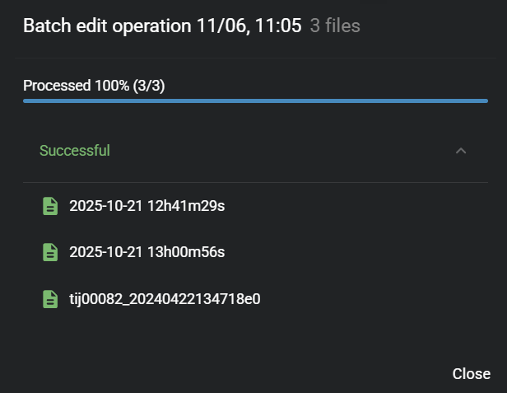Click the blue progress bar
The image size is (507, 393).
[255, 101]
